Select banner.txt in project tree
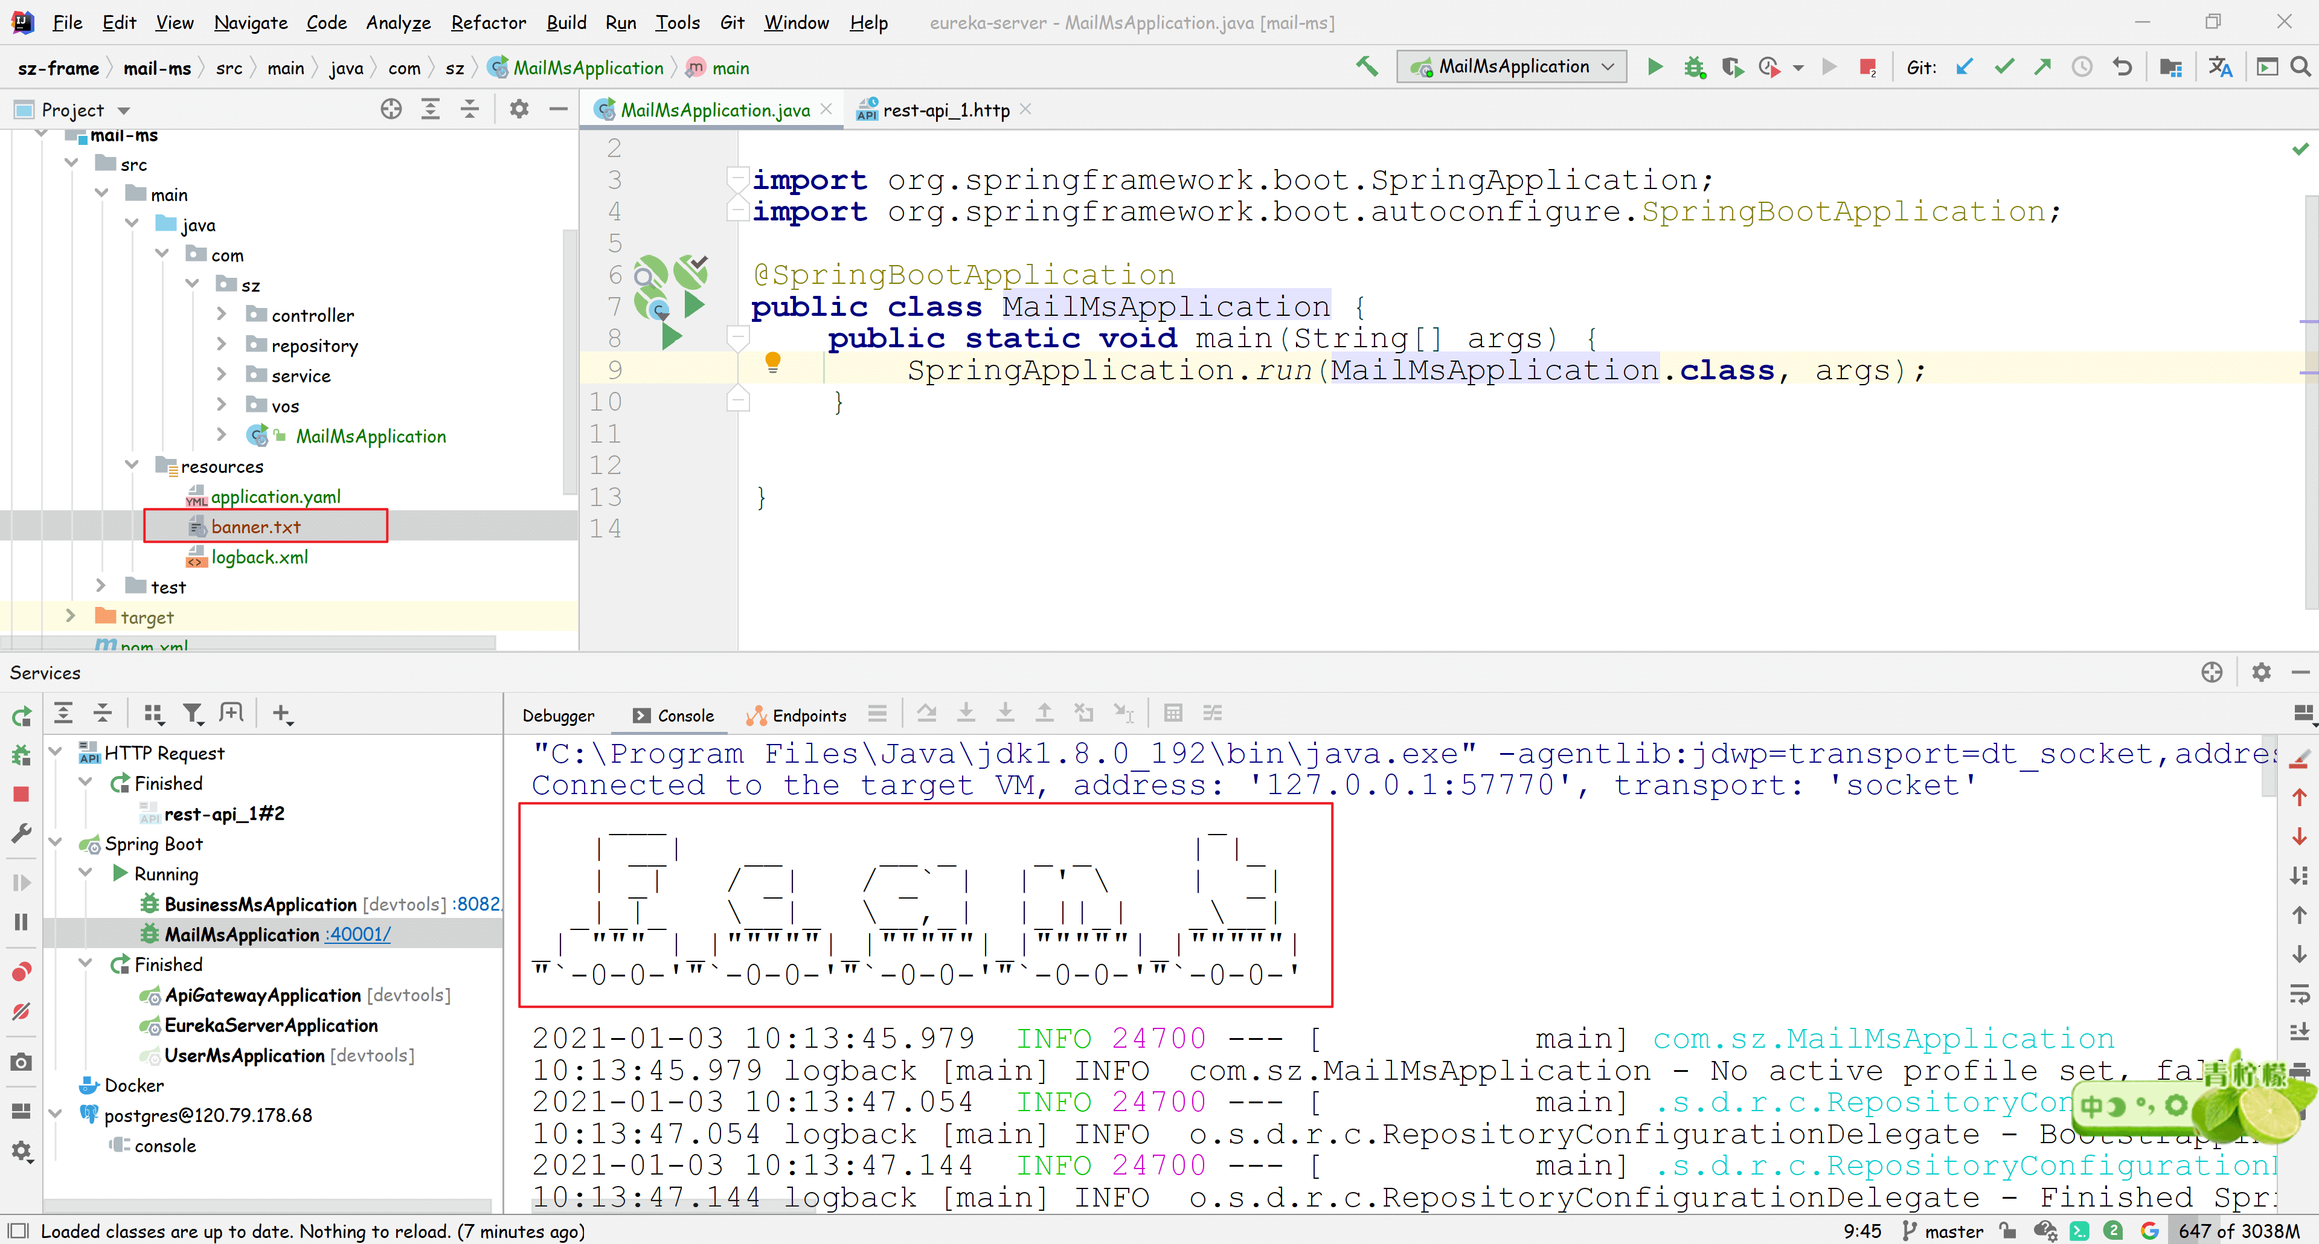The image size is (2319, 1244). (x=255, y=527)
